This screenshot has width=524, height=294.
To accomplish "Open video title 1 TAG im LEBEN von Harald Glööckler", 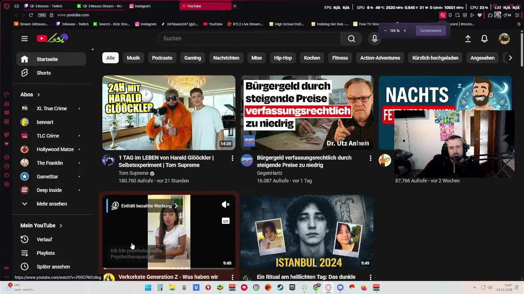I will tap(166, 161).
